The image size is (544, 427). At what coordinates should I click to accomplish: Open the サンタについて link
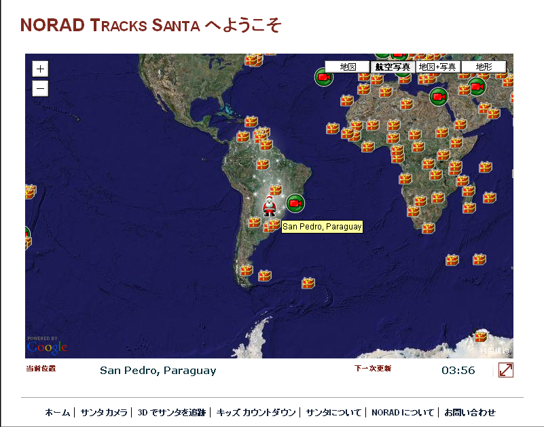(333, 413)
